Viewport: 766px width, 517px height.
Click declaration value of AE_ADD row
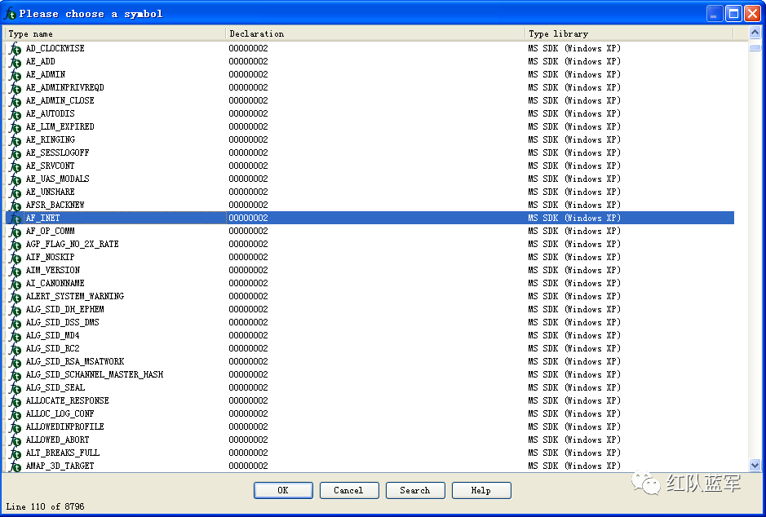click(248, 61)
